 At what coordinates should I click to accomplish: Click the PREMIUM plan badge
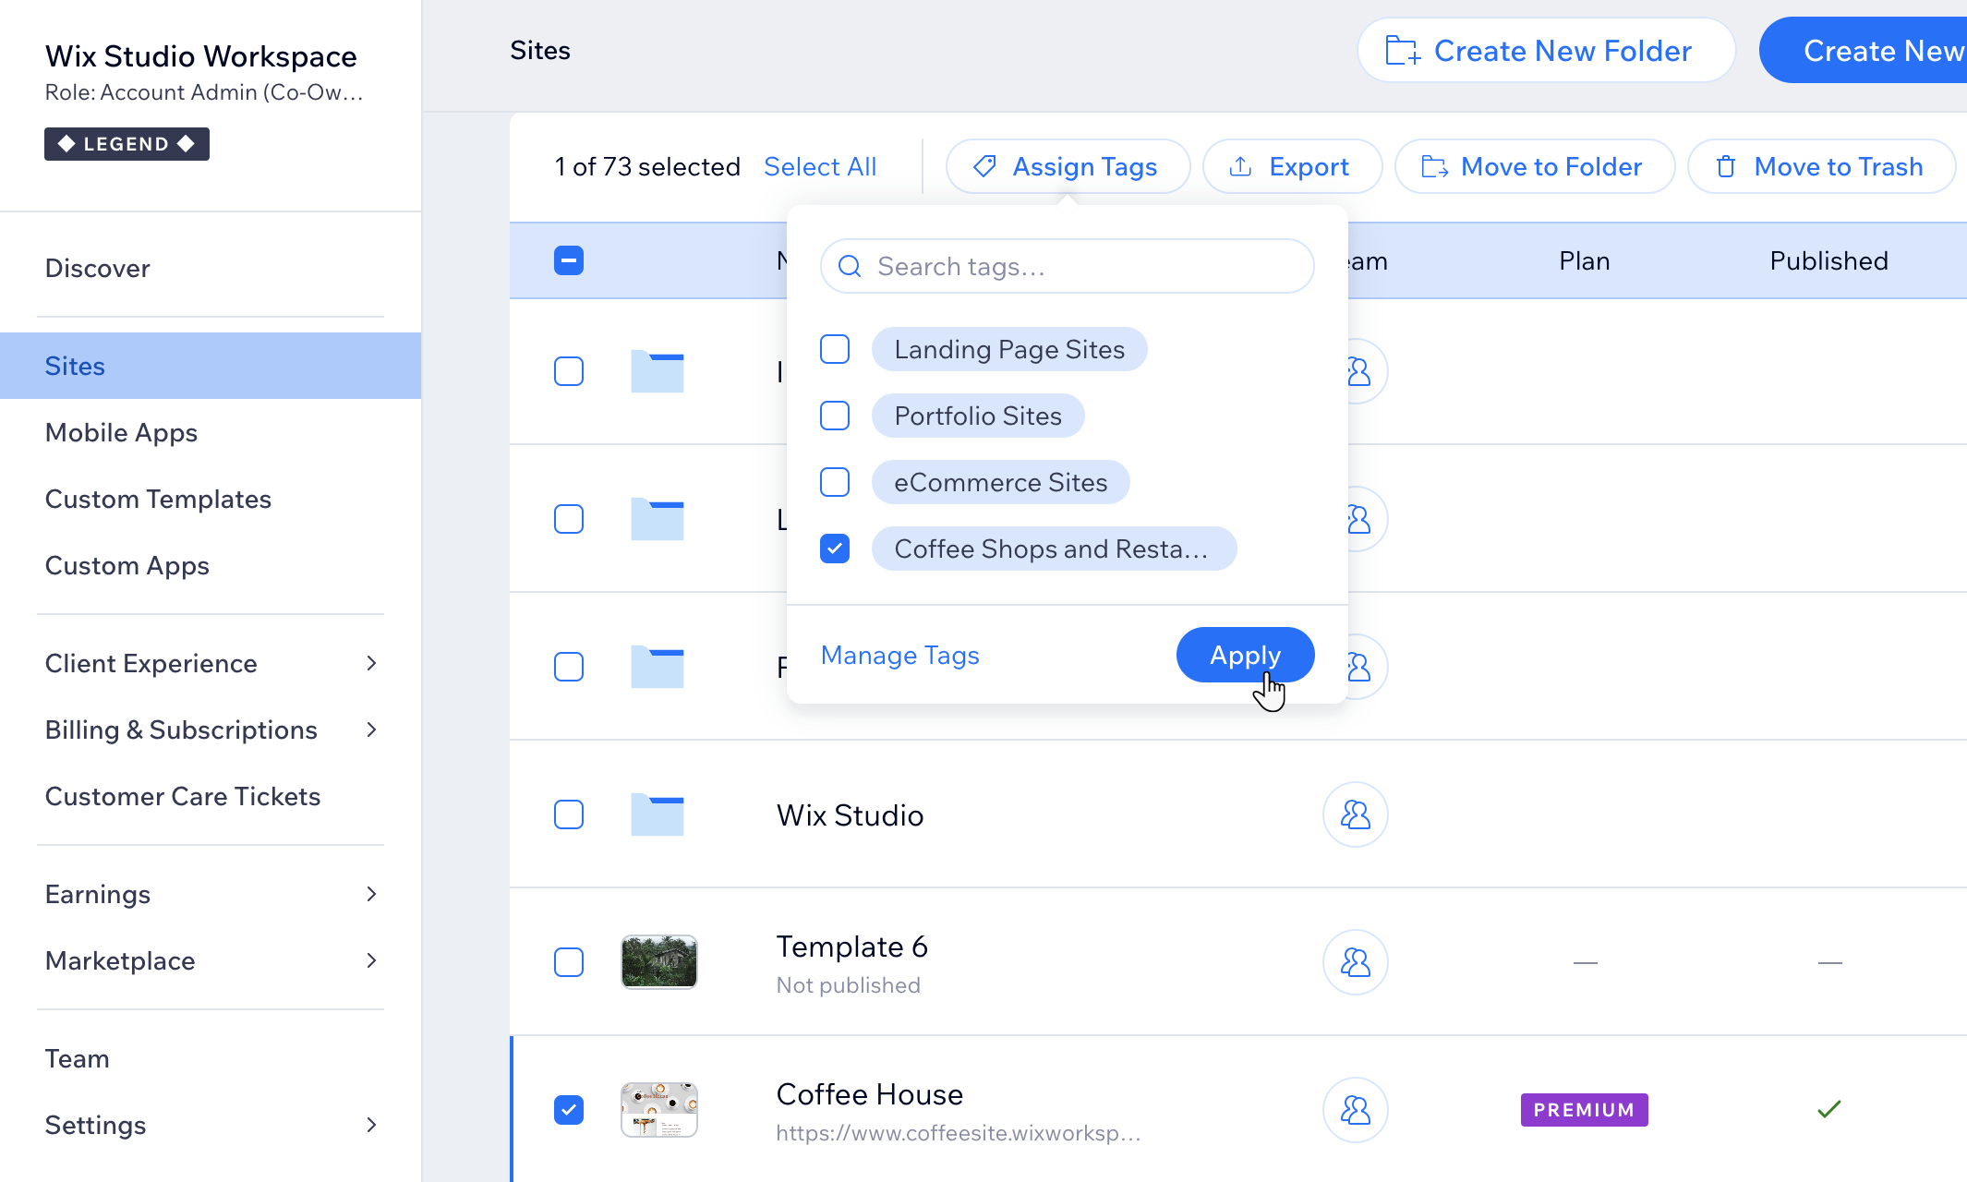1585,1110
